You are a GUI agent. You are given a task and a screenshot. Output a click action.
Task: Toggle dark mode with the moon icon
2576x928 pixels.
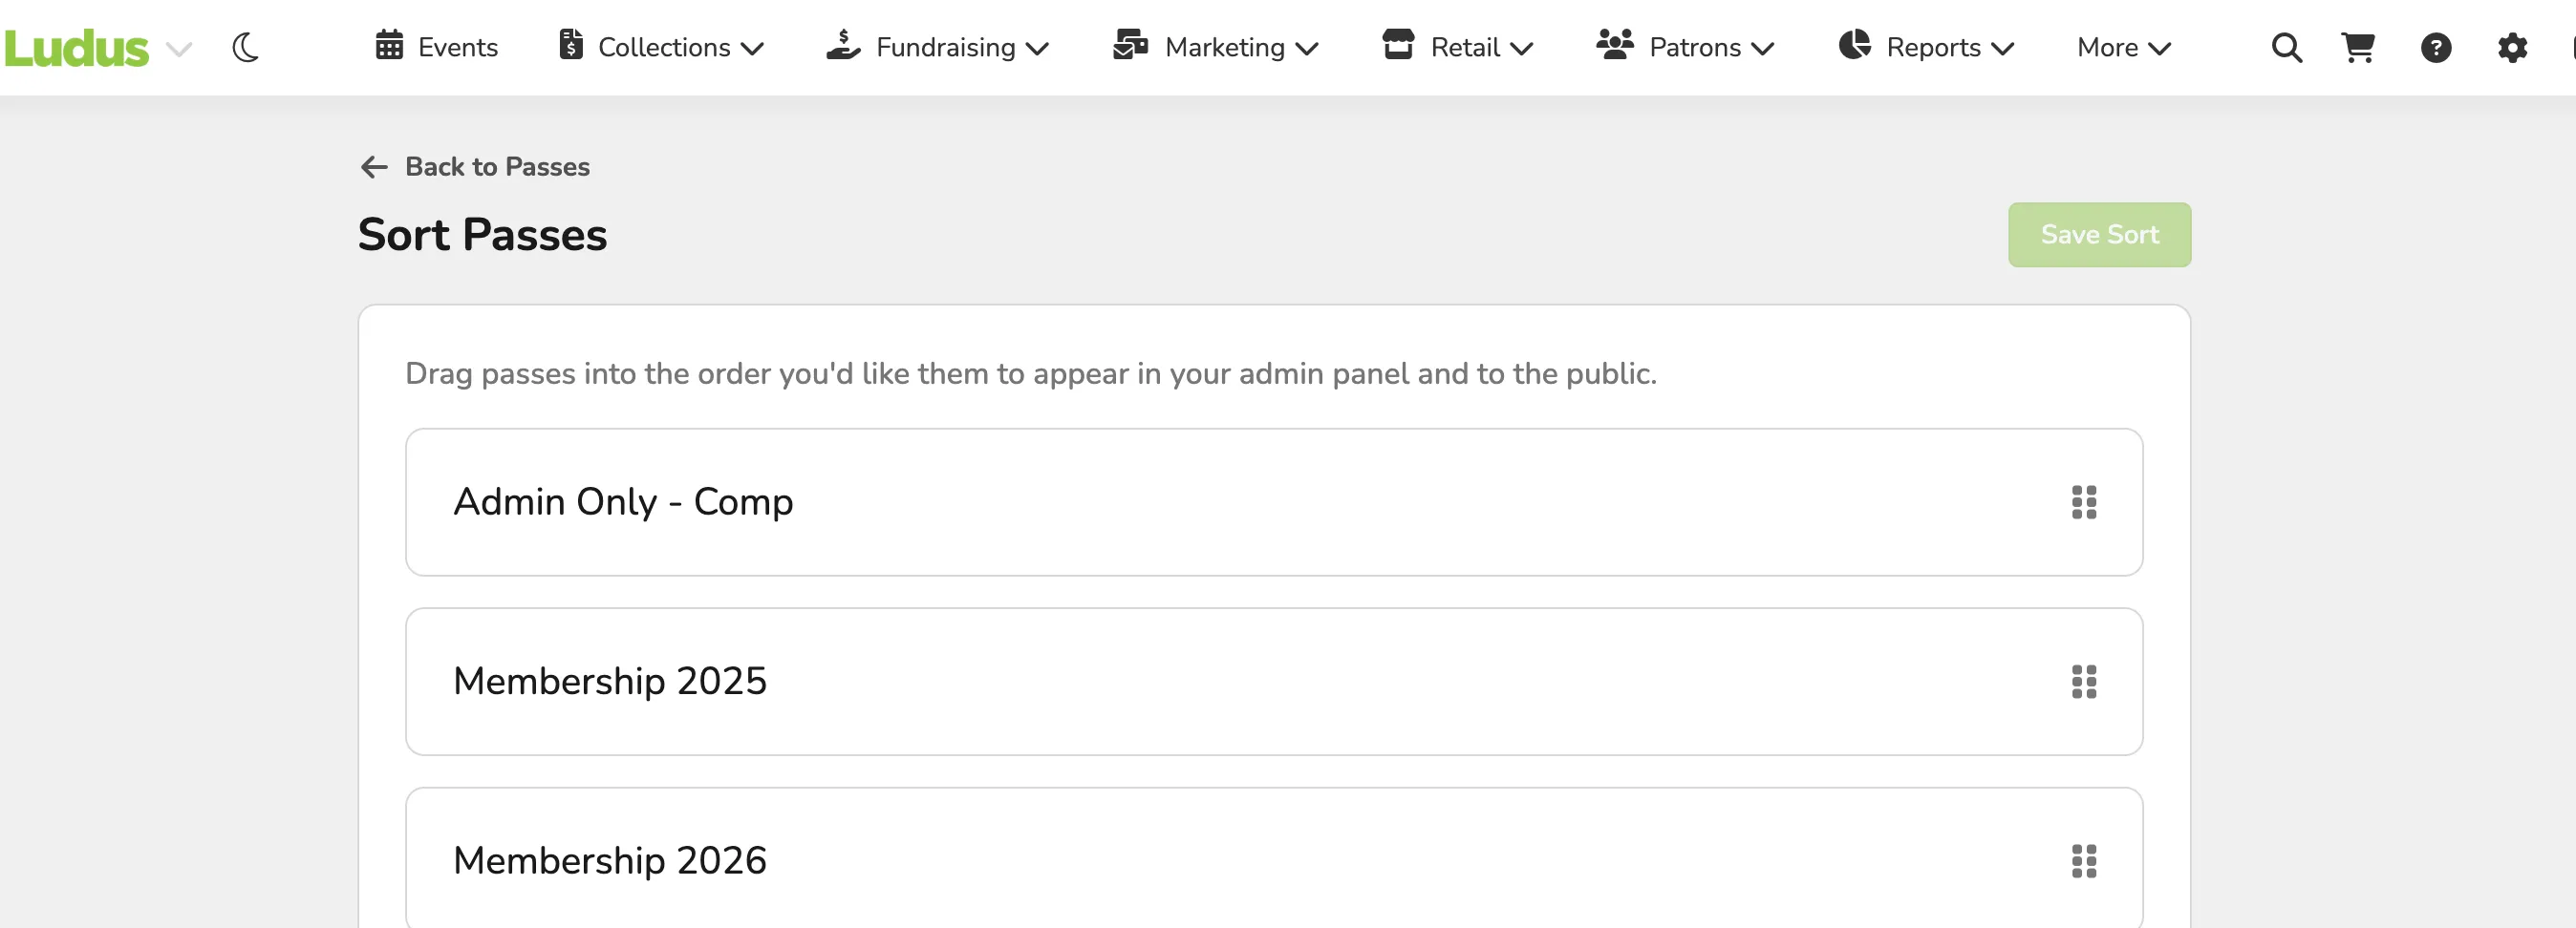point(245,47)
